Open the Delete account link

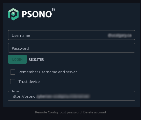95,112
